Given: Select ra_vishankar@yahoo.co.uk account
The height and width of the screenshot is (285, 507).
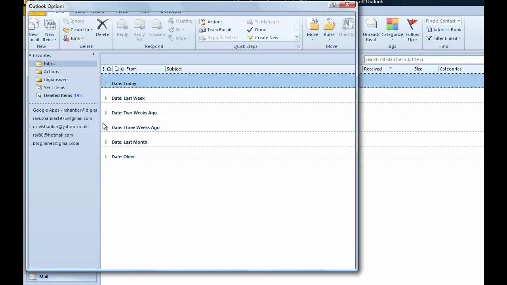Looking at the screenshot, I should click(x=60, y=127).
